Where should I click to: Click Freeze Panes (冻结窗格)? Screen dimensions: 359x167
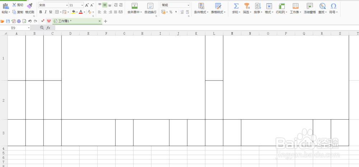[x=310, y=9]
